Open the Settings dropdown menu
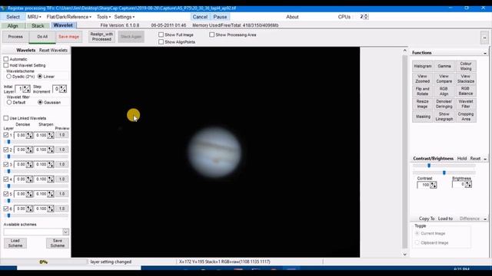The height and width of the screenshot is (276, 492). pyautogui.click(x=125, y=17)
